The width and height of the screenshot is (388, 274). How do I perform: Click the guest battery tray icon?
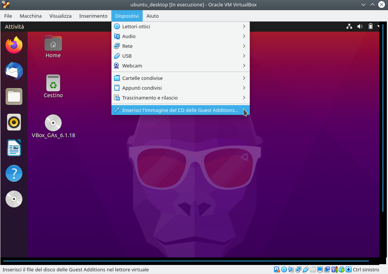point(370,26)
